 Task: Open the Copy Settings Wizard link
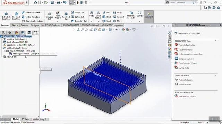pyautogui.click(x=187, y=63)
